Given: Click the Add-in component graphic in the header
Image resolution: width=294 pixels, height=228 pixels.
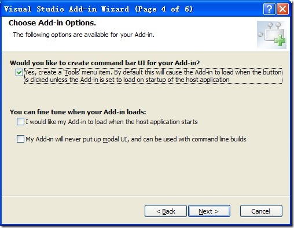Looking at the screenshot, I should pos(271,35).
